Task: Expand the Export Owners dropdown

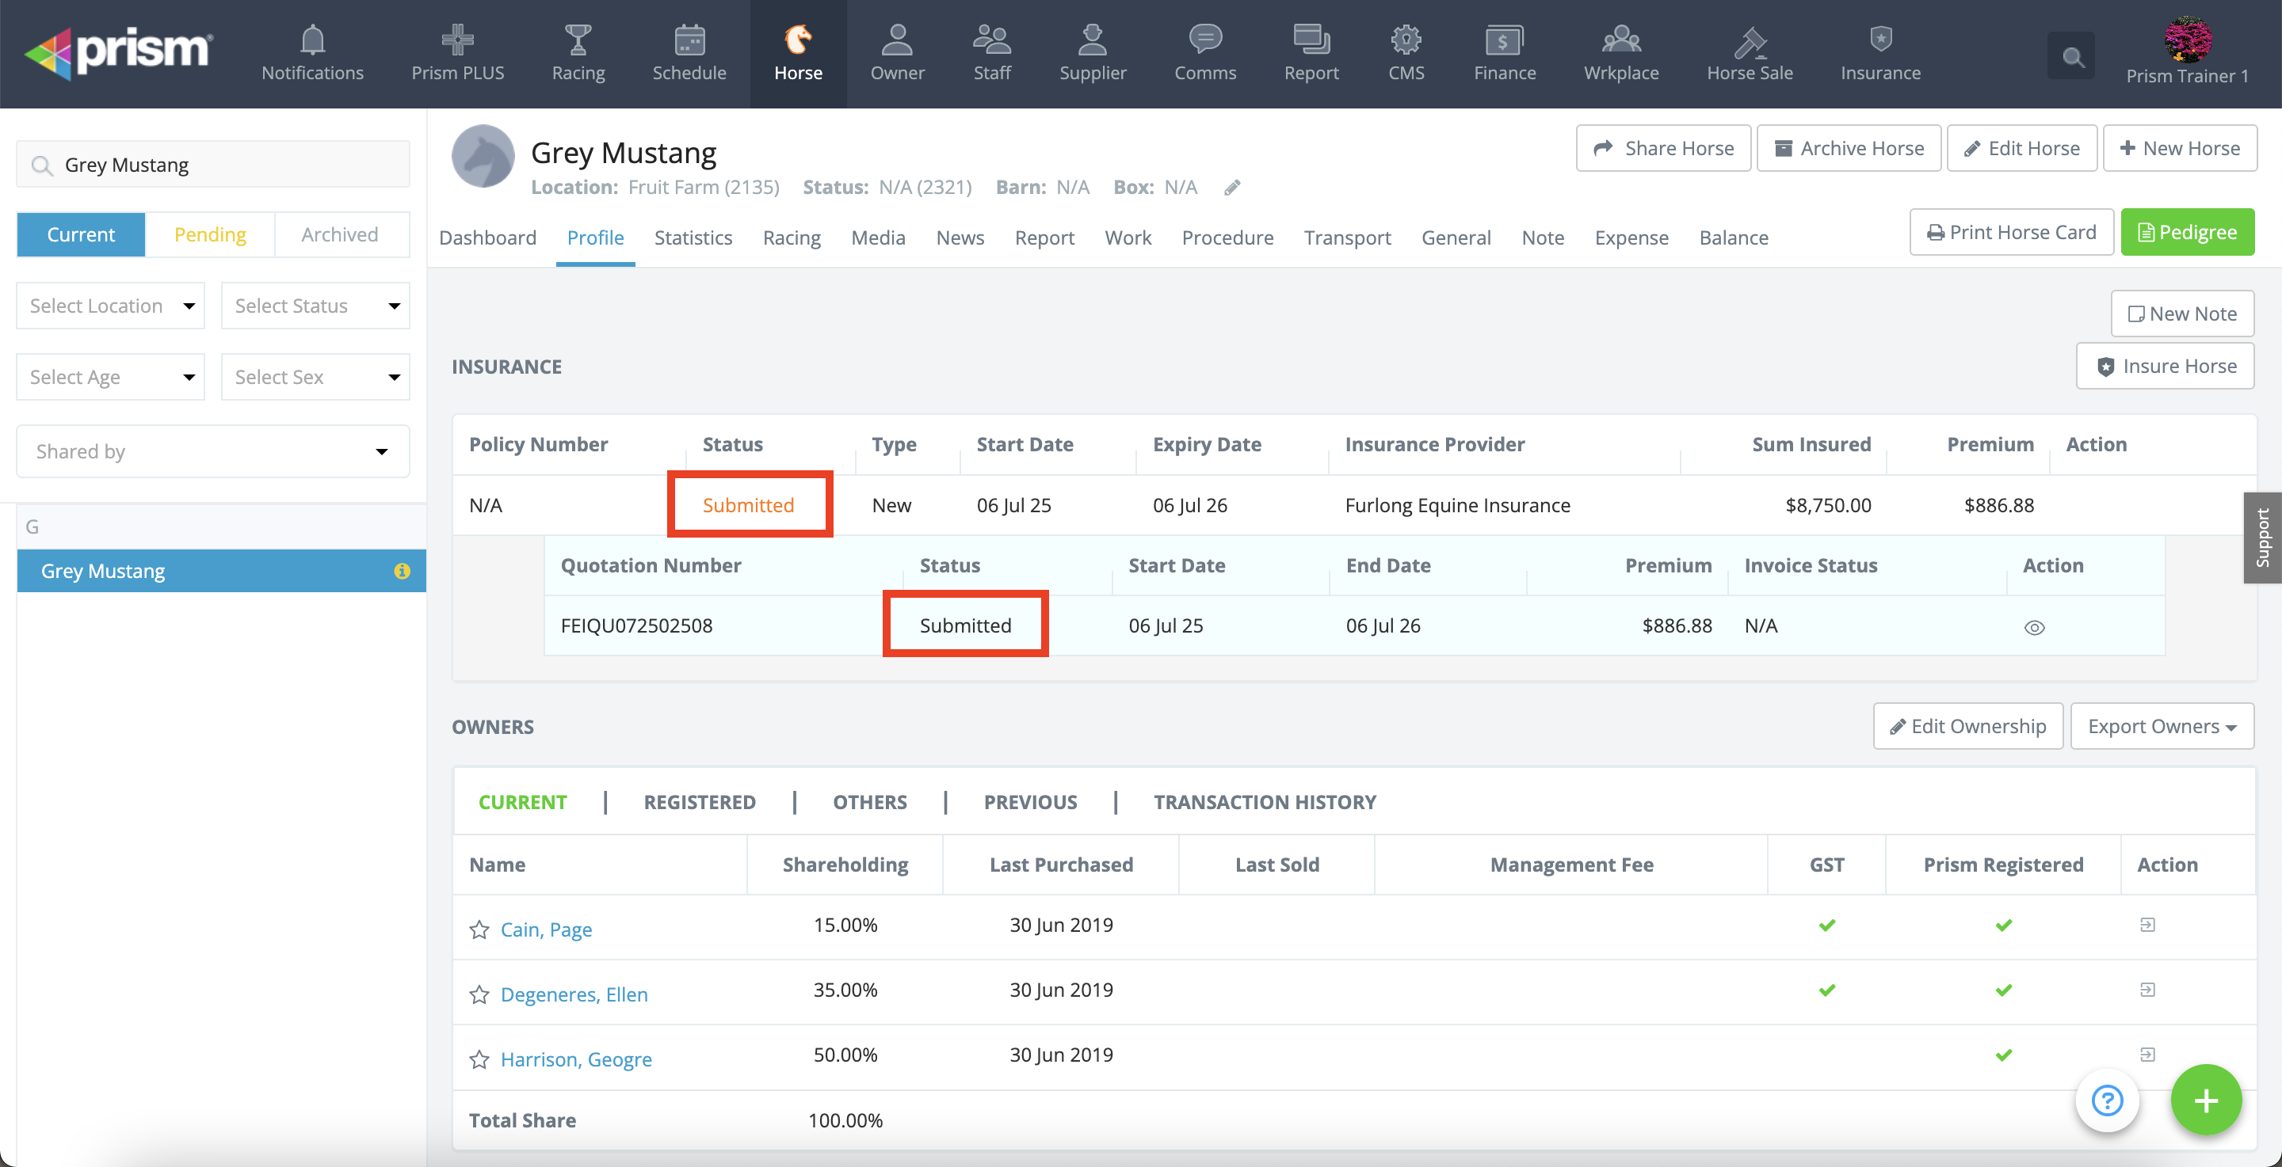Action: pos(2161,726)
